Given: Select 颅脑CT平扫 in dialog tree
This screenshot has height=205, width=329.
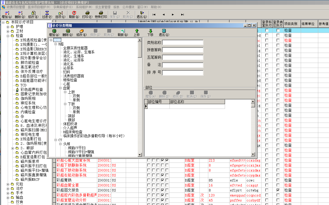Looking at the screenshot, I should pos(77,148).
